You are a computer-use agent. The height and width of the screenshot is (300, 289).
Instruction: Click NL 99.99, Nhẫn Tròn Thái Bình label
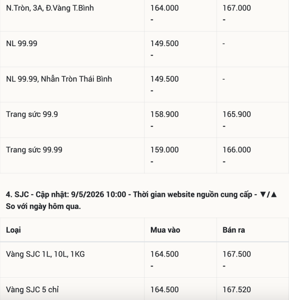coord(59,79)
